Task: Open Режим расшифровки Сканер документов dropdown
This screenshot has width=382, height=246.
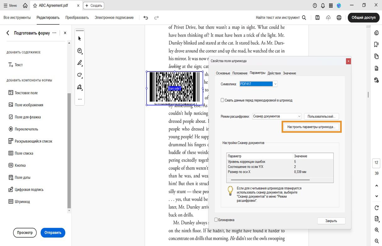Action: [277, 116]
